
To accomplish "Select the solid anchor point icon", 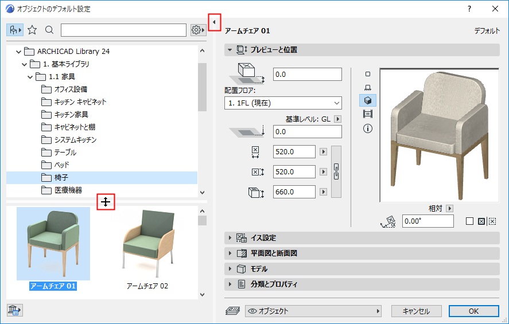I will (x=481, y=221).
